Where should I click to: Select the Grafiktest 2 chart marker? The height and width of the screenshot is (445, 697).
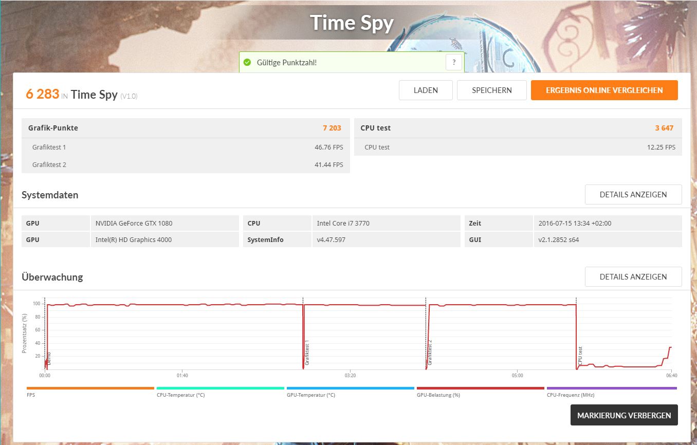tap(430, 353)
